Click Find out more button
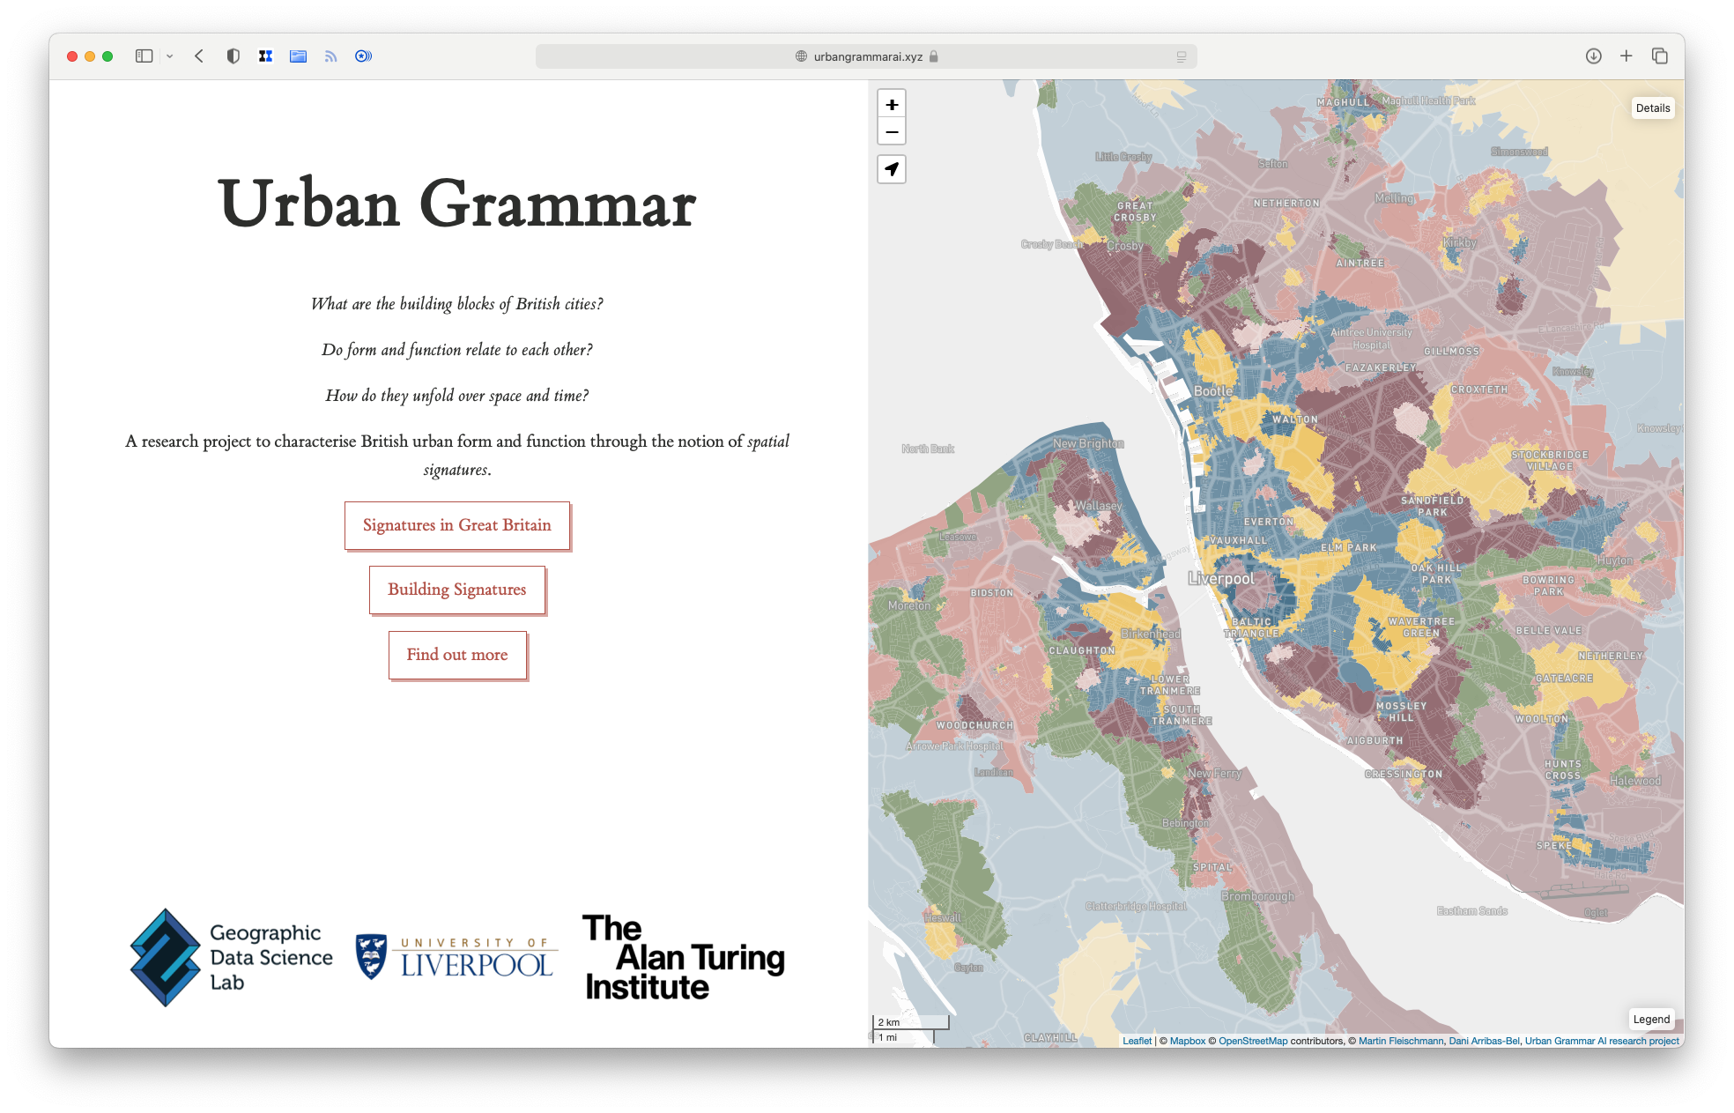 pos(456,655)
